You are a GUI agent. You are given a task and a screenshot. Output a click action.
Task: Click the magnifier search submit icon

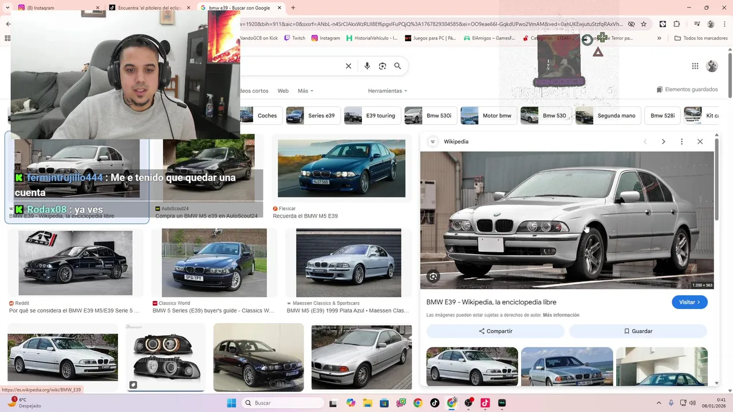(397, 66)
